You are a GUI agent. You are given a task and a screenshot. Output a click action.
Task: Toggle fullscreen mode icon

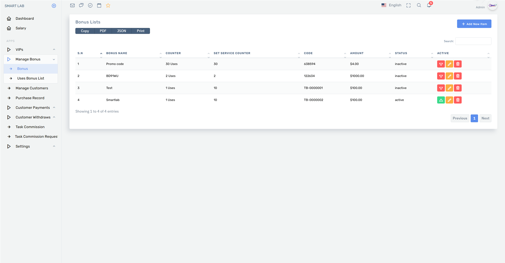[409, 5]
